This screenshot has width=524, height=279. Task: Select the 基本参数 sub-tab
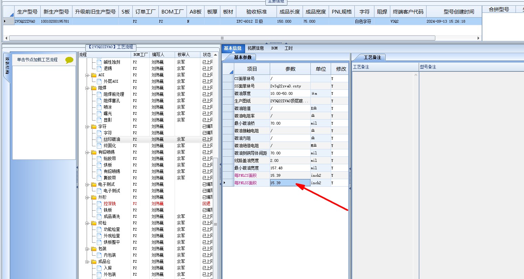(x=243, y=58)
